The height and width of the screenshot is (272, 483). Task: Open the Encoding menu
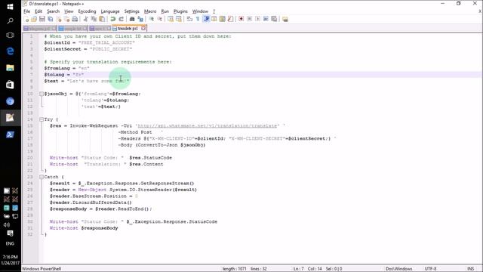pyautogui.click(x=88, y=11)
